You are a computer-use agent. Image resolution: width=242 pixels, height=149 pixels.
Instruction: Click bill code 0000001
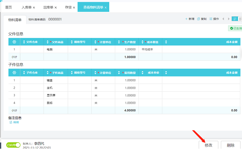pyautogui.click(x=55, y=19)
